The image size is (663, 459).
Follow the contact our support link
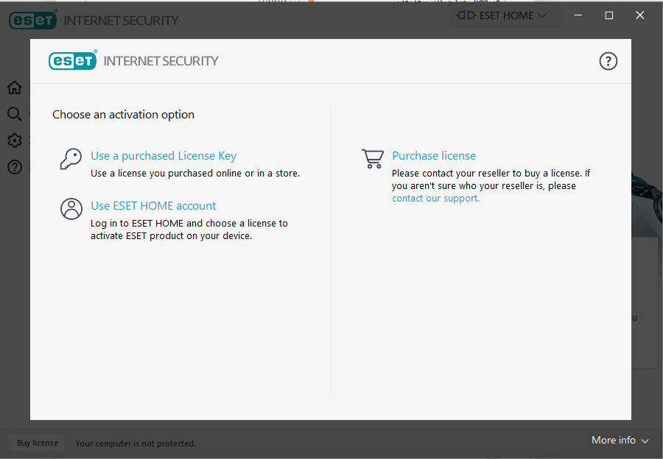(435, 199)
